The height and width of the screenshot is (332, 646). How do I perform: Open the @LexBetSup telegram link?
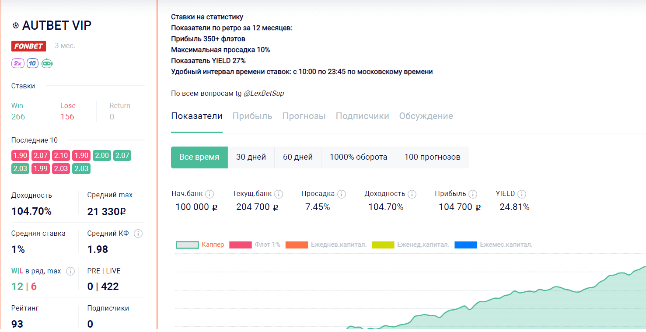point(264,94)
